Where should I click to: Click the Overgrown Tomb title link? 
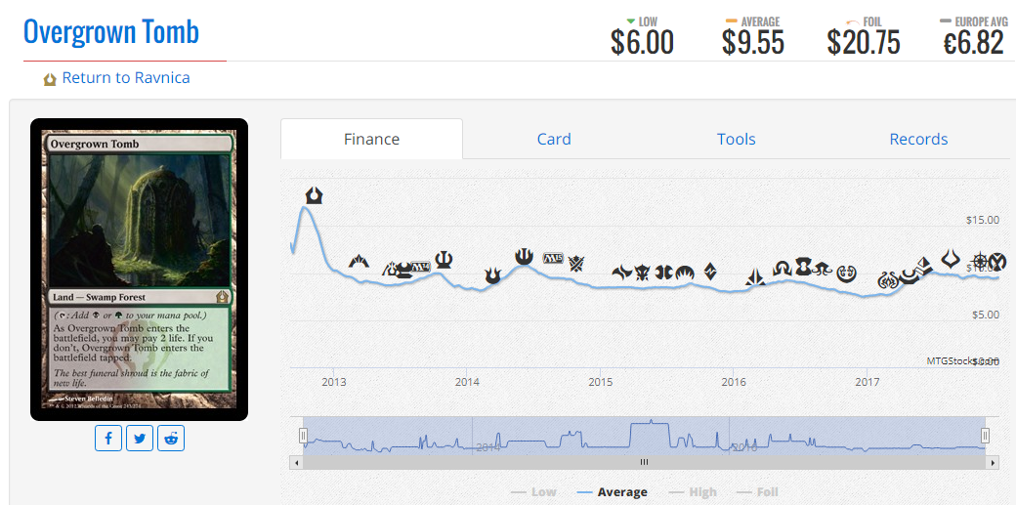click(111, 32)
